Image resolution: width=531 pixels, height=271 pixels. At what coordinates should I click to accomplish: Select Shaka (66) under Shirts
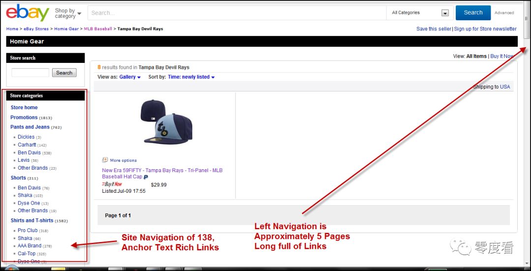[x=25, y=238]
